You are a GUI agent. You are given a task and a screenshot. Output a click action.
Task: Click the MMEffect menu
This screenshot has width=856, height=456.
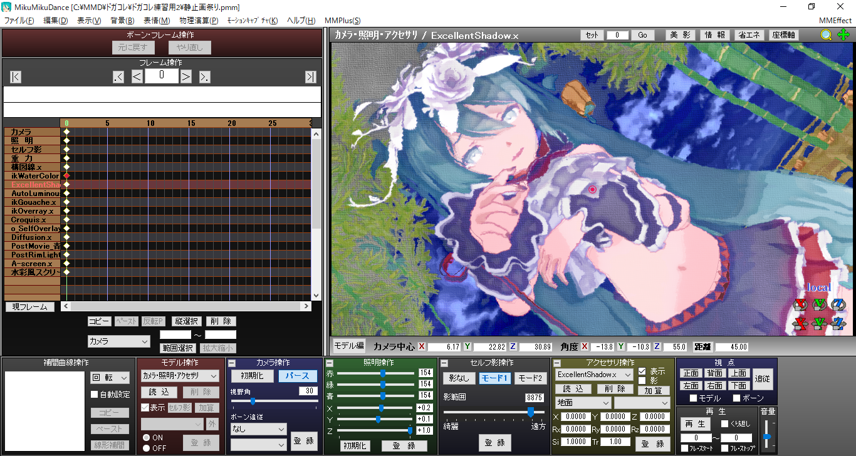click(x=835, y=21)
